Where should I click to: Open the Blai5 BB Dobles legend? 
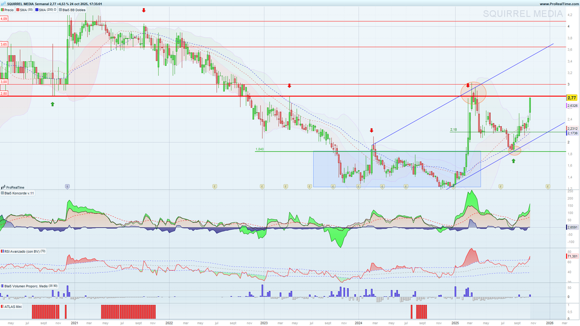pos(72,10)
